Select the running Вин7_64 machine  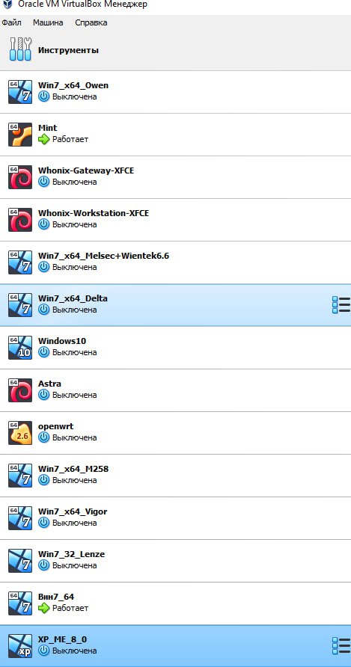(x=175, y=603)
